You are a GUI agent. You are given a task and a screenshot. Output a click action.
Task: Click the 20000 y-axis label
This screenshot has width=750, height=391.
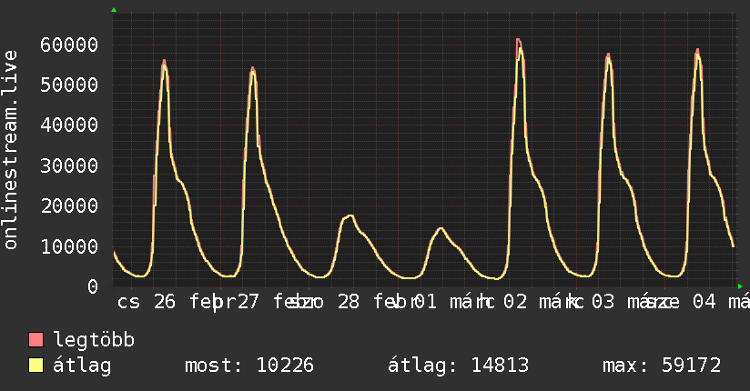point(69,206)
